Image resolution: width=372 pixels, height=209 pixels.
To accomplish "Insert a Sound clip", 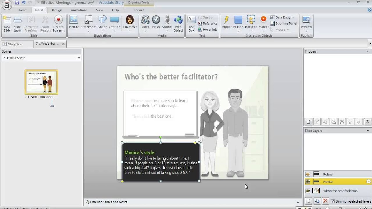I will coord(167,24).
